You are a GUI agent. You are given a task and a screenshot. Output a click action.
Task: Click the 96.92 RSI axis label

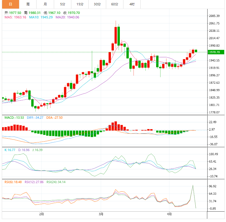213,186
